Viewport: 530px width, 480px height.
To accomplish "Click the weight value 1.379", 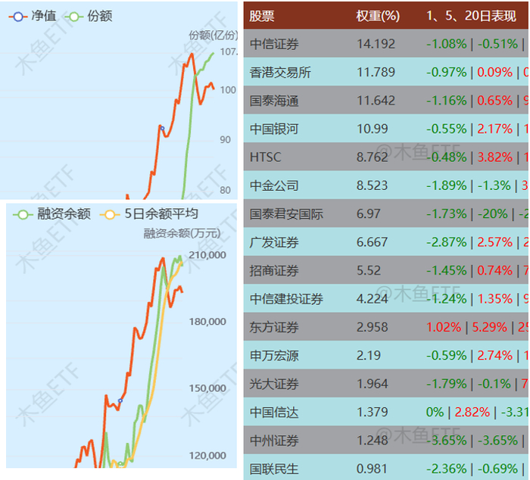I will [373, 412].
